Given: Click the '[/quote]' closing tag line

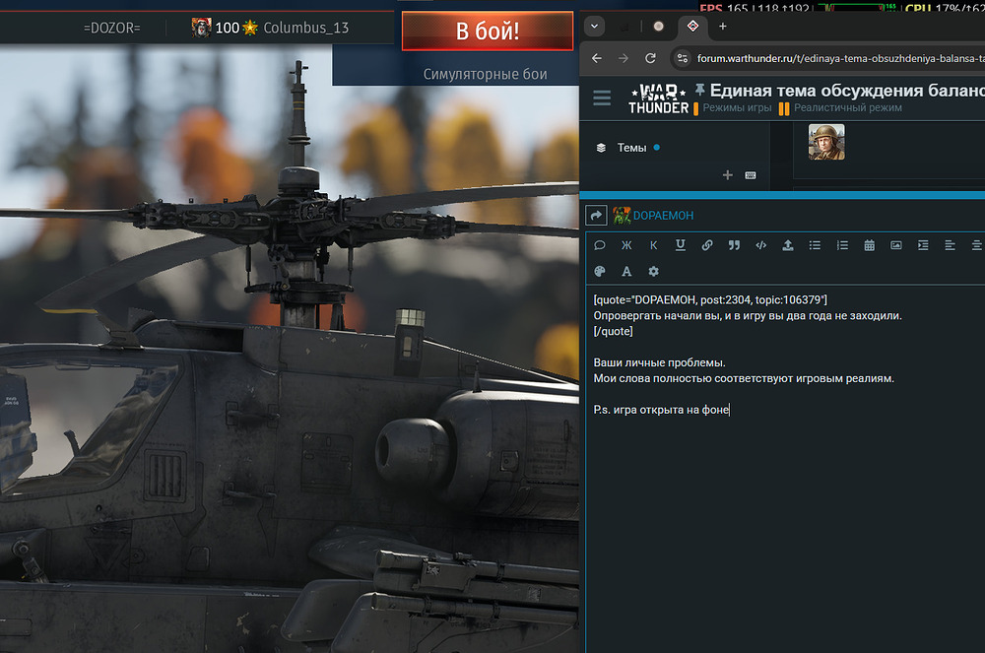Looking at the screenshot, I should (x=613, y=331).
